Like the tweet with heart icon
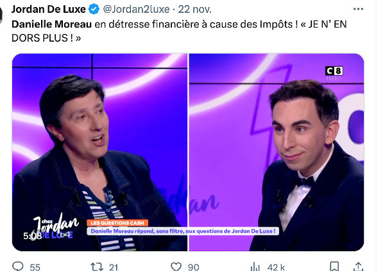 click(x=176, y=267)
